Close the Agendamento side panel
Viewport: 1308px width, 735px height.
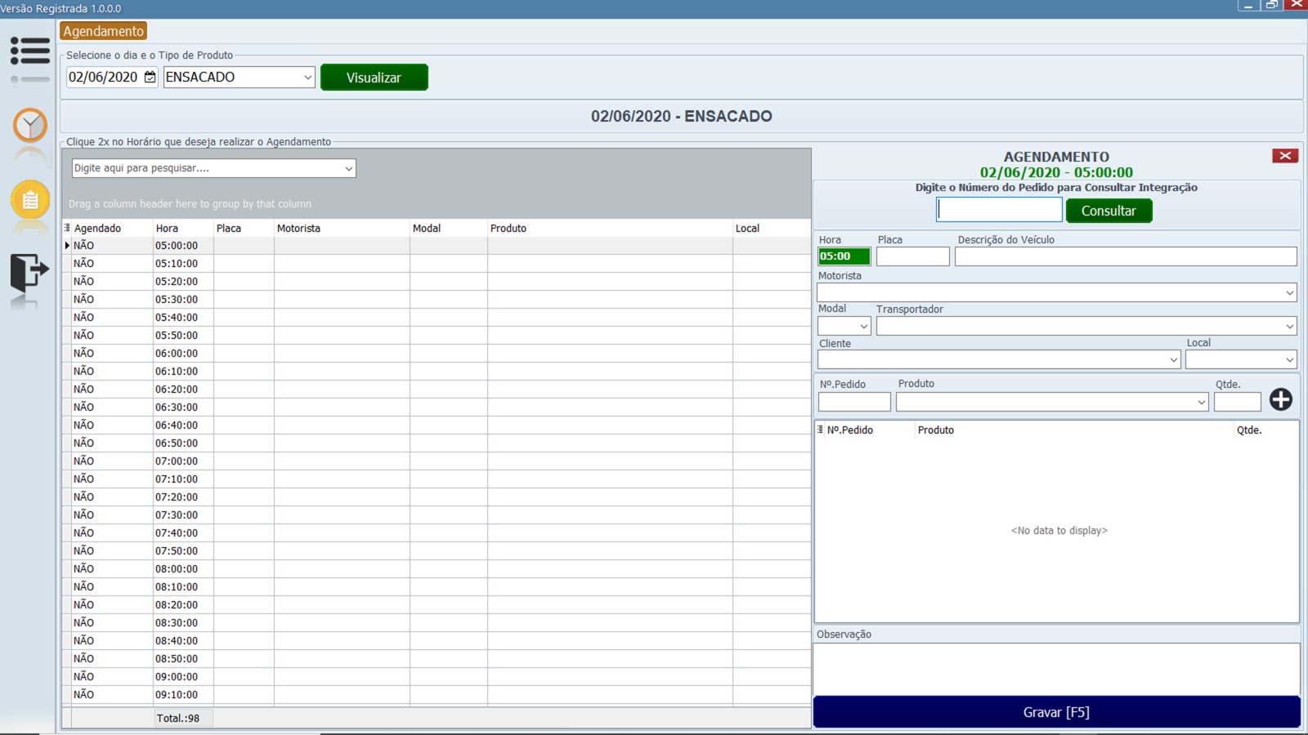tap(1284, 156)
